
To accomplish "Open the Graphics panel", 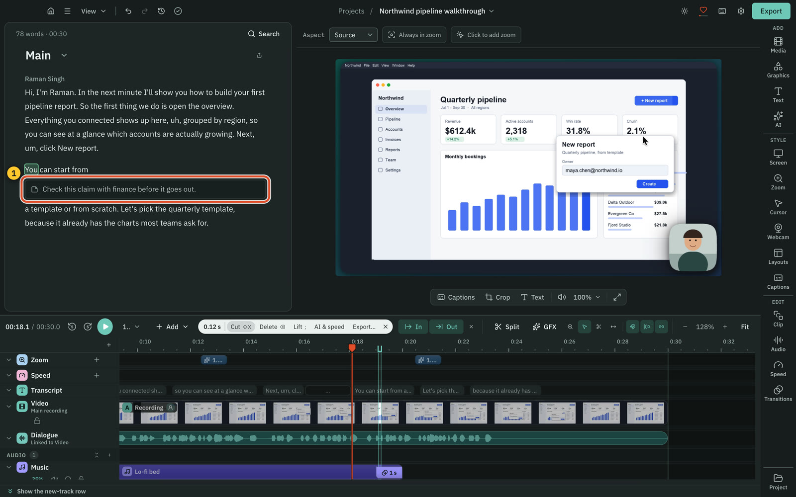I will [778, 70].
